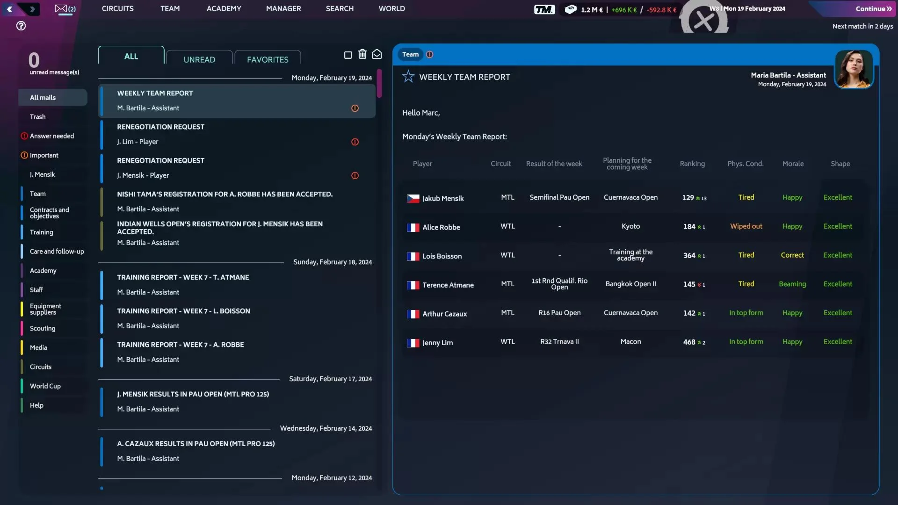Image resolution: width=898 pixels, height=505 pixels.
Task: Click Maria Bartila's portrait thumbnail
Action: click(854, 69)
